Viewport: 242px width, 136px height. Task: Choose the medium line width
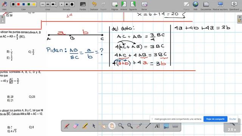pos(48,4)
